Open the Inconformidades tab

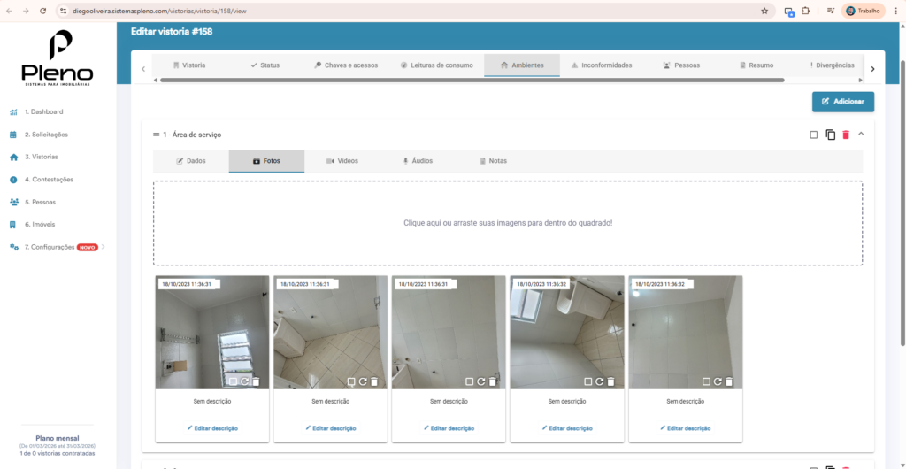(x=601, y=65)
